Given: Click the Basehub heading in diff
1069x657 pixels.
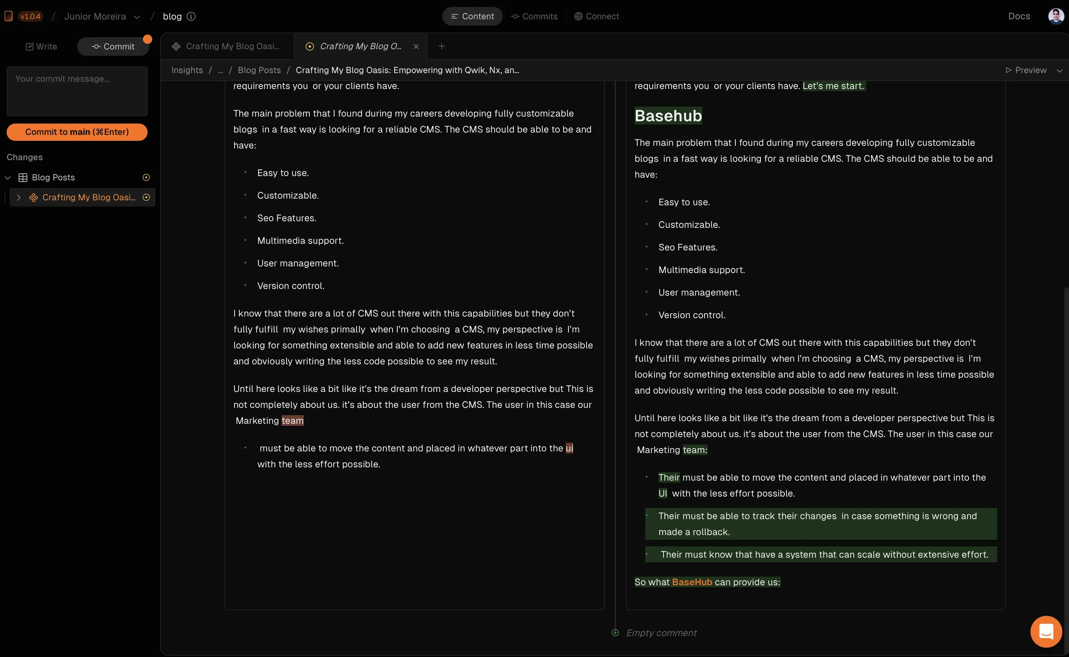Looking at the screenshot, I should [668, 116].
